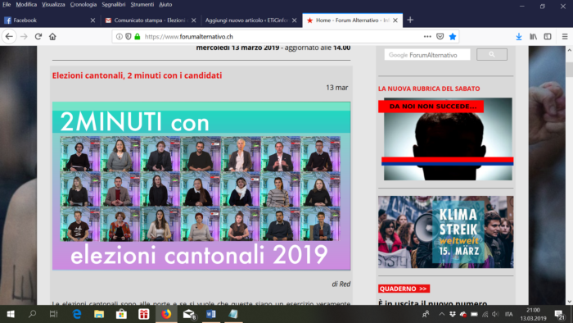Open Elezioni cantonali, 2 minuti article headline
Screen dimensions: 573x323
coord(137,75)
